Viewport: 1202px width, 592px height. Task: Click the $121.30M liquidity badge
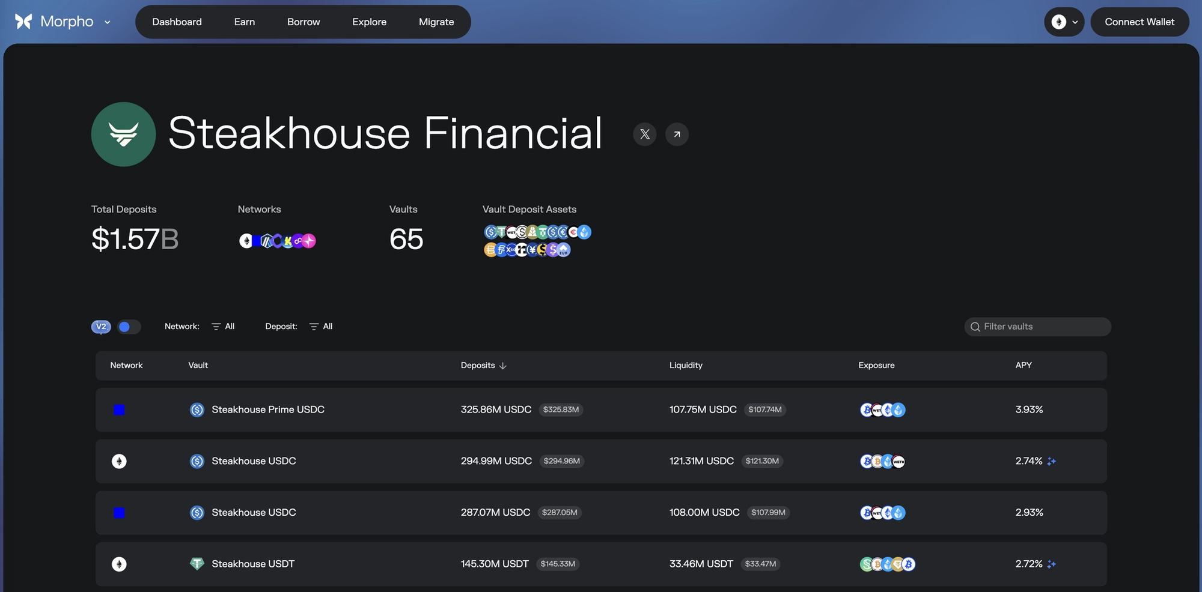[x=762, y=461]
